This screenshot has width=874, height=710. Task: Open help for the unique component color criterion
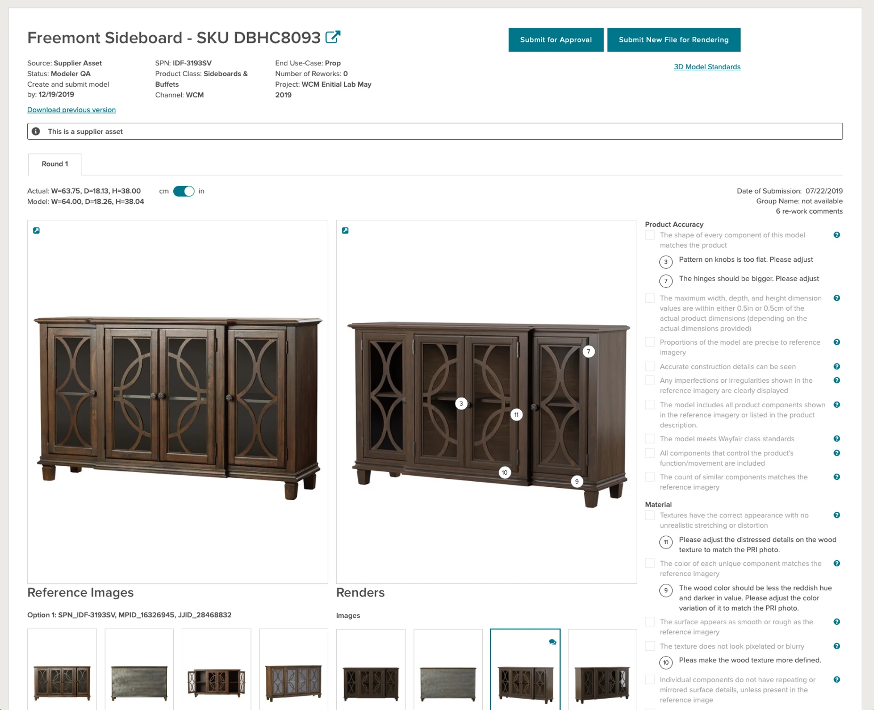tap(837, 564)
